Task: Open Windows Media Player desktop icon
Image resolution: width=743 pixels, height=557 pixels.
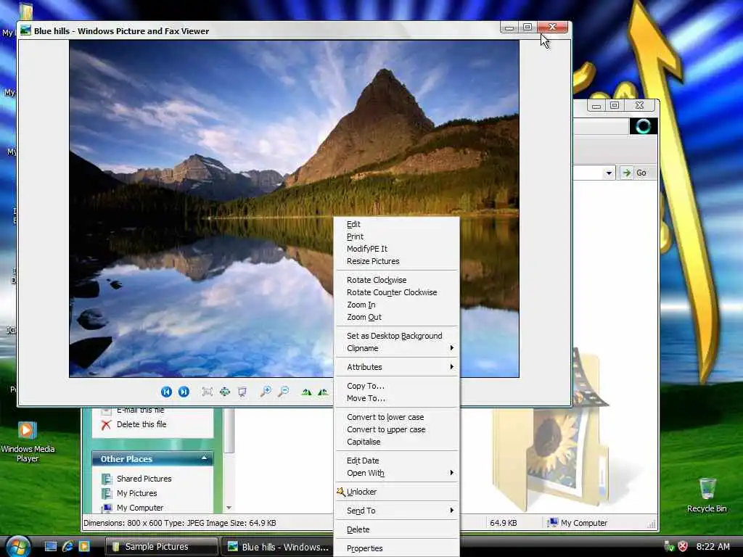Action: click(28, 442)
